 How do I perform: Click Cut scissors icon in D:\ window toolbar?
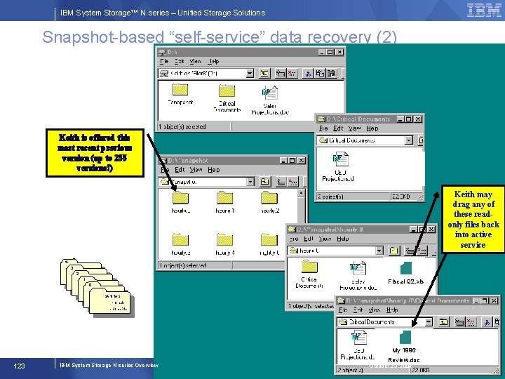[308, 74]
